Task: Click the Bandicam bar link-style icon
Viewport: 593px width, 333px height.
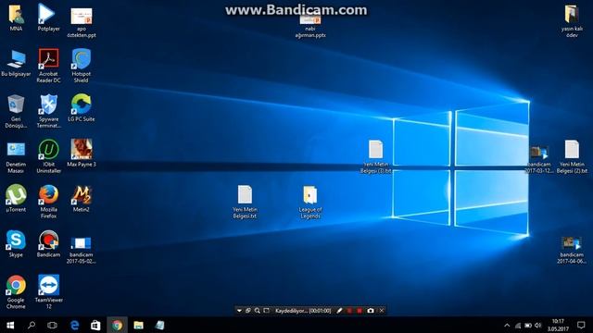Action: (x=248, y=311)
